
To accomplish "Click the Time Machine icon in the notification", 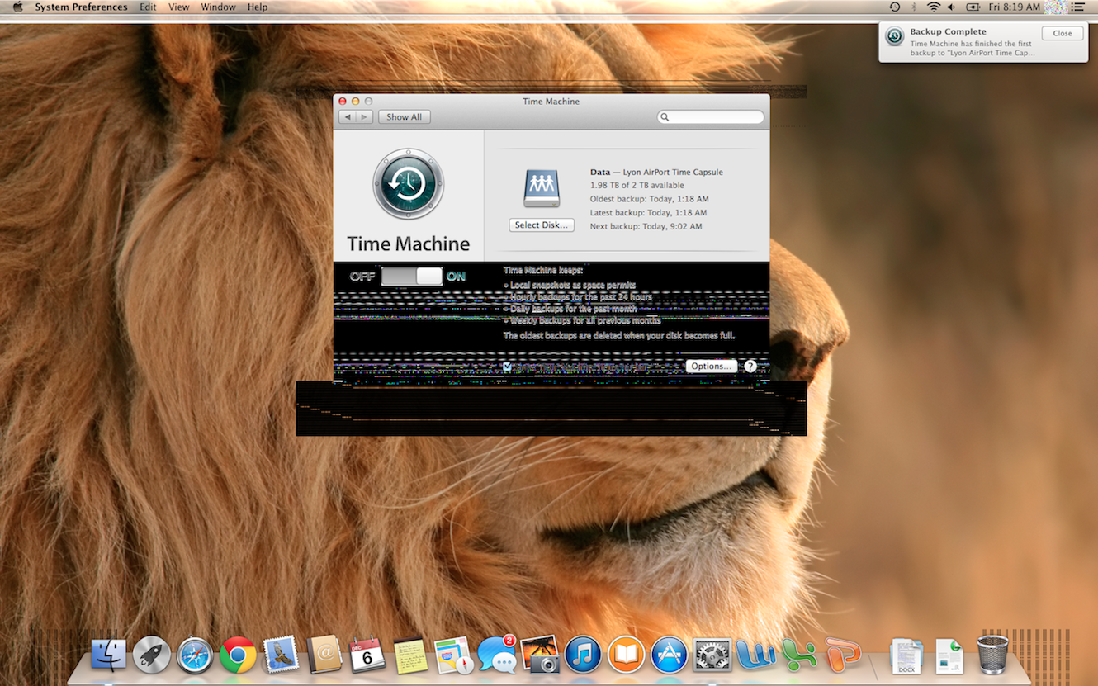I will point(894,36).
